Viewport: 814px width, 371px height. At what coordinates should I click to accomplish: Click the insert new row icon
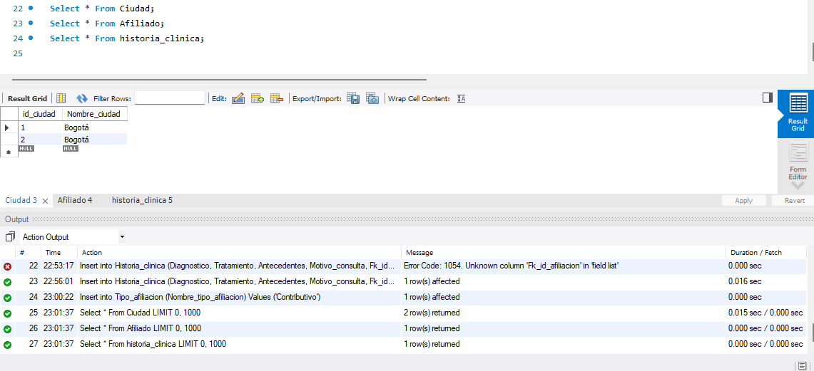258,98
